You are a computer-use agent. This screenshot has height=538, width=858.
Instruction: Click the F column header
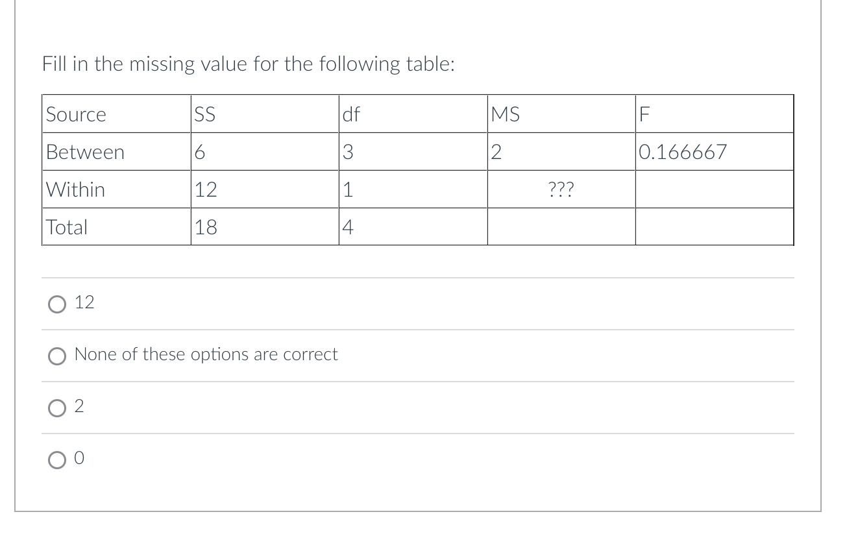pyautogui.click(x=643, y=114)
